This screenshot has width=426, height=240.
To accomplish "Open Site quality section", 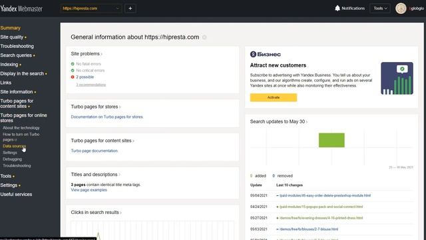I will click(12, 37).
